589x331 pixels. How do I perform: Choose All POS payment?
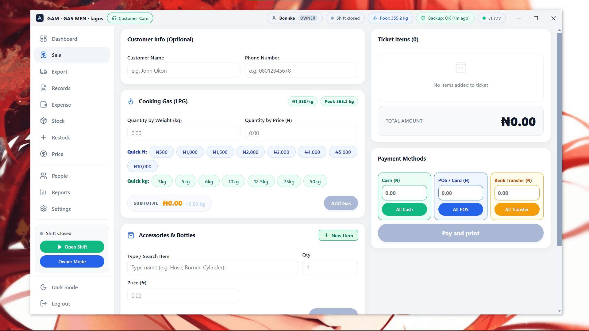coord(460,210)
